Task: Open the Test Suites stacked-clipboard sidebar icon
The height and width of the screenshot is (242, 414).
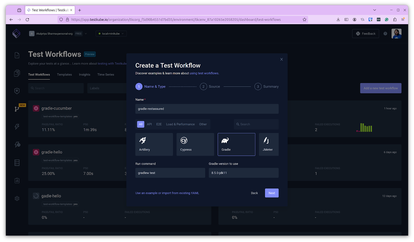Action: [17, 73]
